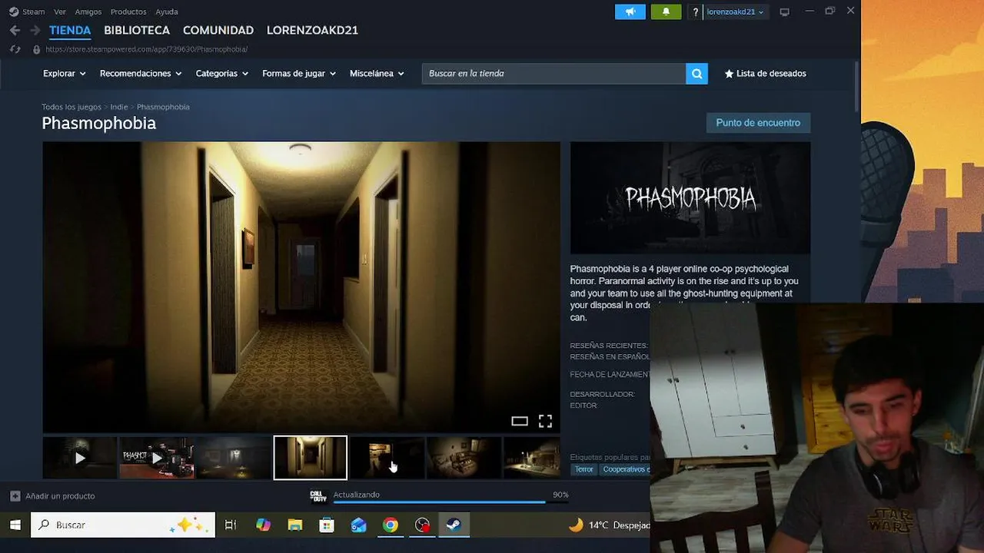Image resolution: width=984 pixels, height=553 pixels.
Task: Play first trailer video thumbnail
Action: point(80,458)
